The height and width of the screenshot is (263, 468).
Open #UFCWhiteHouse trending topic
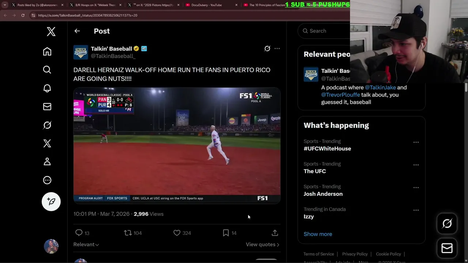tap(327, 149)
